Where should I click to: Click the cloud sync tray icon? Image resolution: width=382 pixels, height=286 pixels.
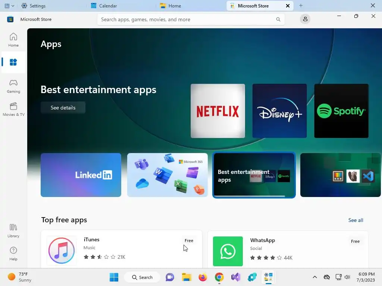(327, 277)
